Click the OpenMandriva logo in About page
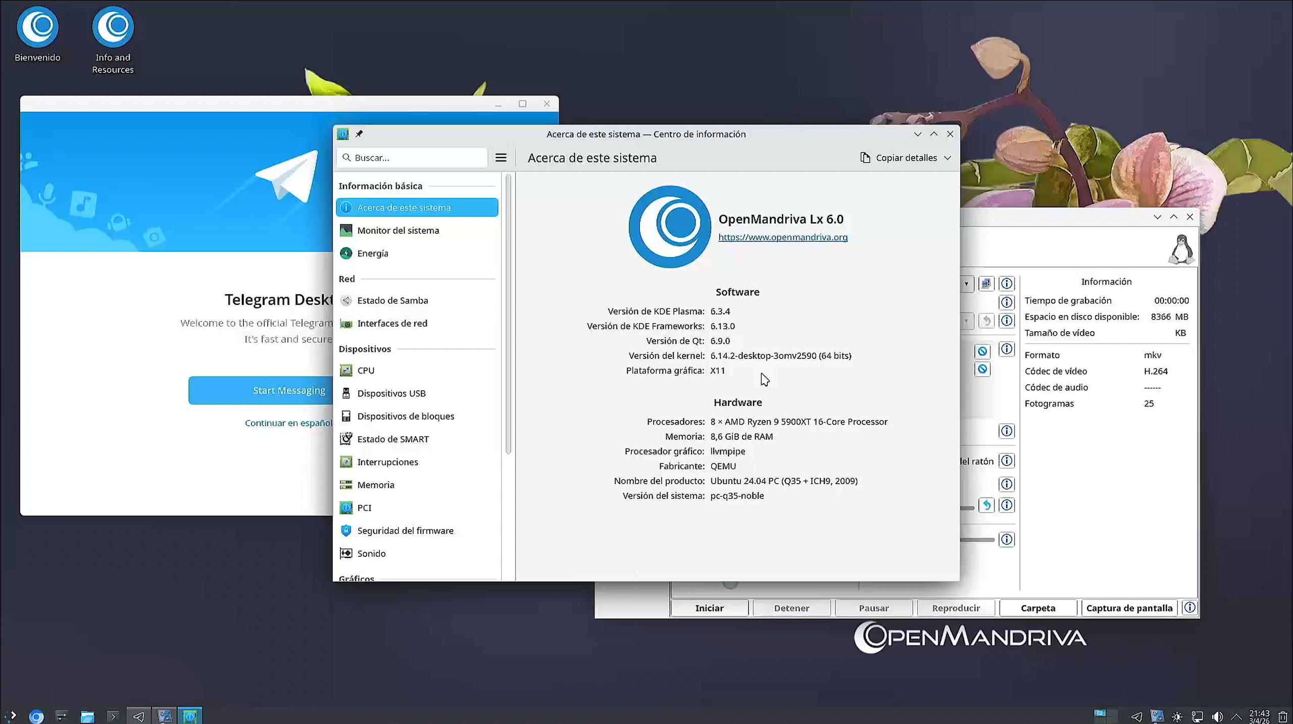 coord(670,227)
